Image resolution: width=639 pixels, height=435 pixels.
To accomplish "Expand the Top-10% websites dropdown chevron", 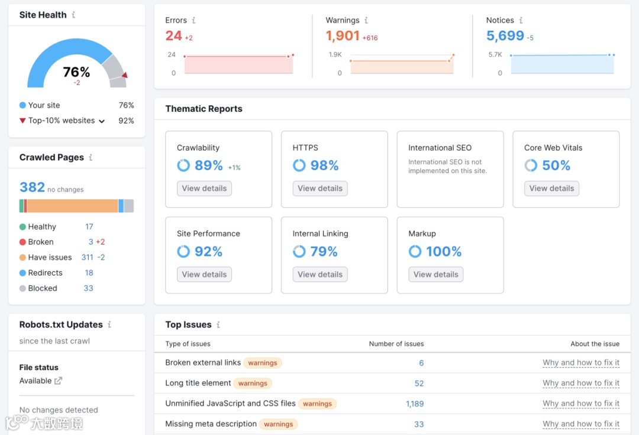I will click(x=102, y=121).
